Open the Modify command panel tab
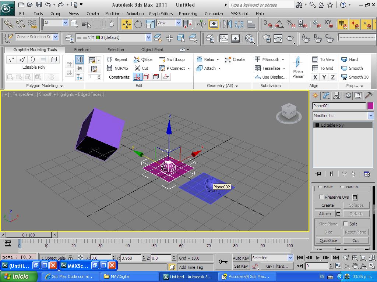The image size is (377, 282). 326,95
